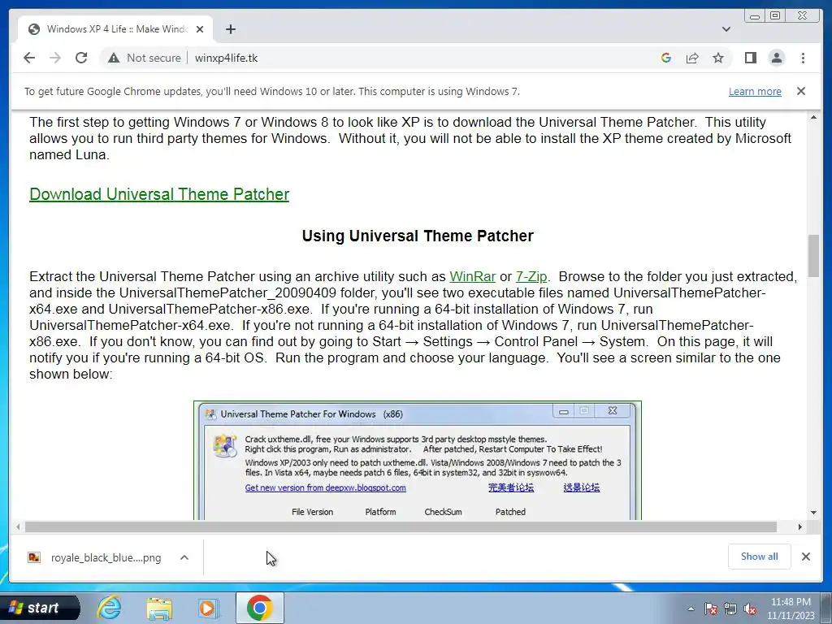
Task: Click the Universal Theme Patcher screenshot image
Action: pyautogui.click(x=418, y=461)
